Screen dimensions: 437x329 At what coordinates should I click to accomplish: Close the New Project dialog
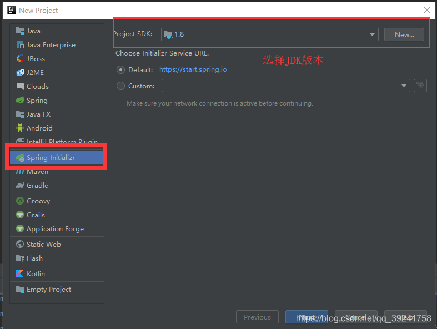[426, 10]
